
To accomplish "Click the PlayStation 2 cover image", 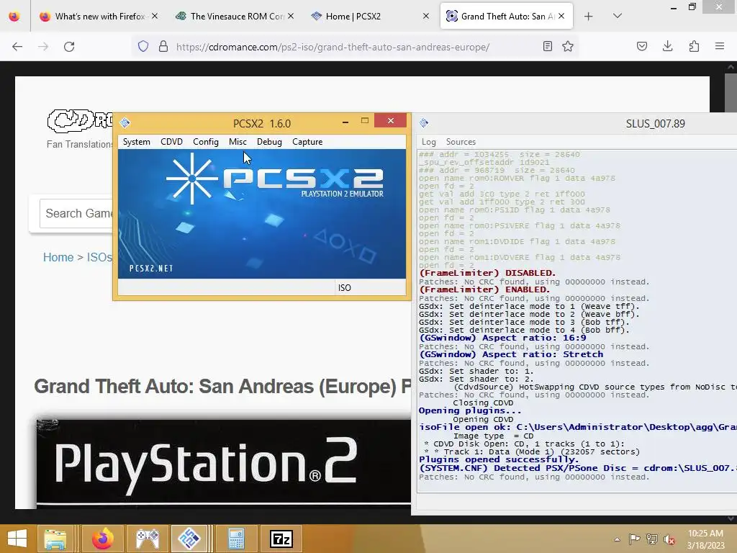I will 223,463.
